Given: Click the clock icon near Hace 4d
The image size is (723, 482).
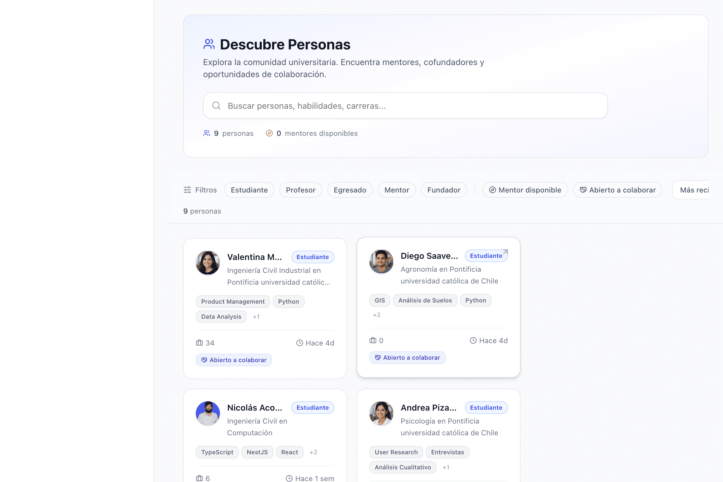Looking at the screenshot, I should click(x=300, y=343).
